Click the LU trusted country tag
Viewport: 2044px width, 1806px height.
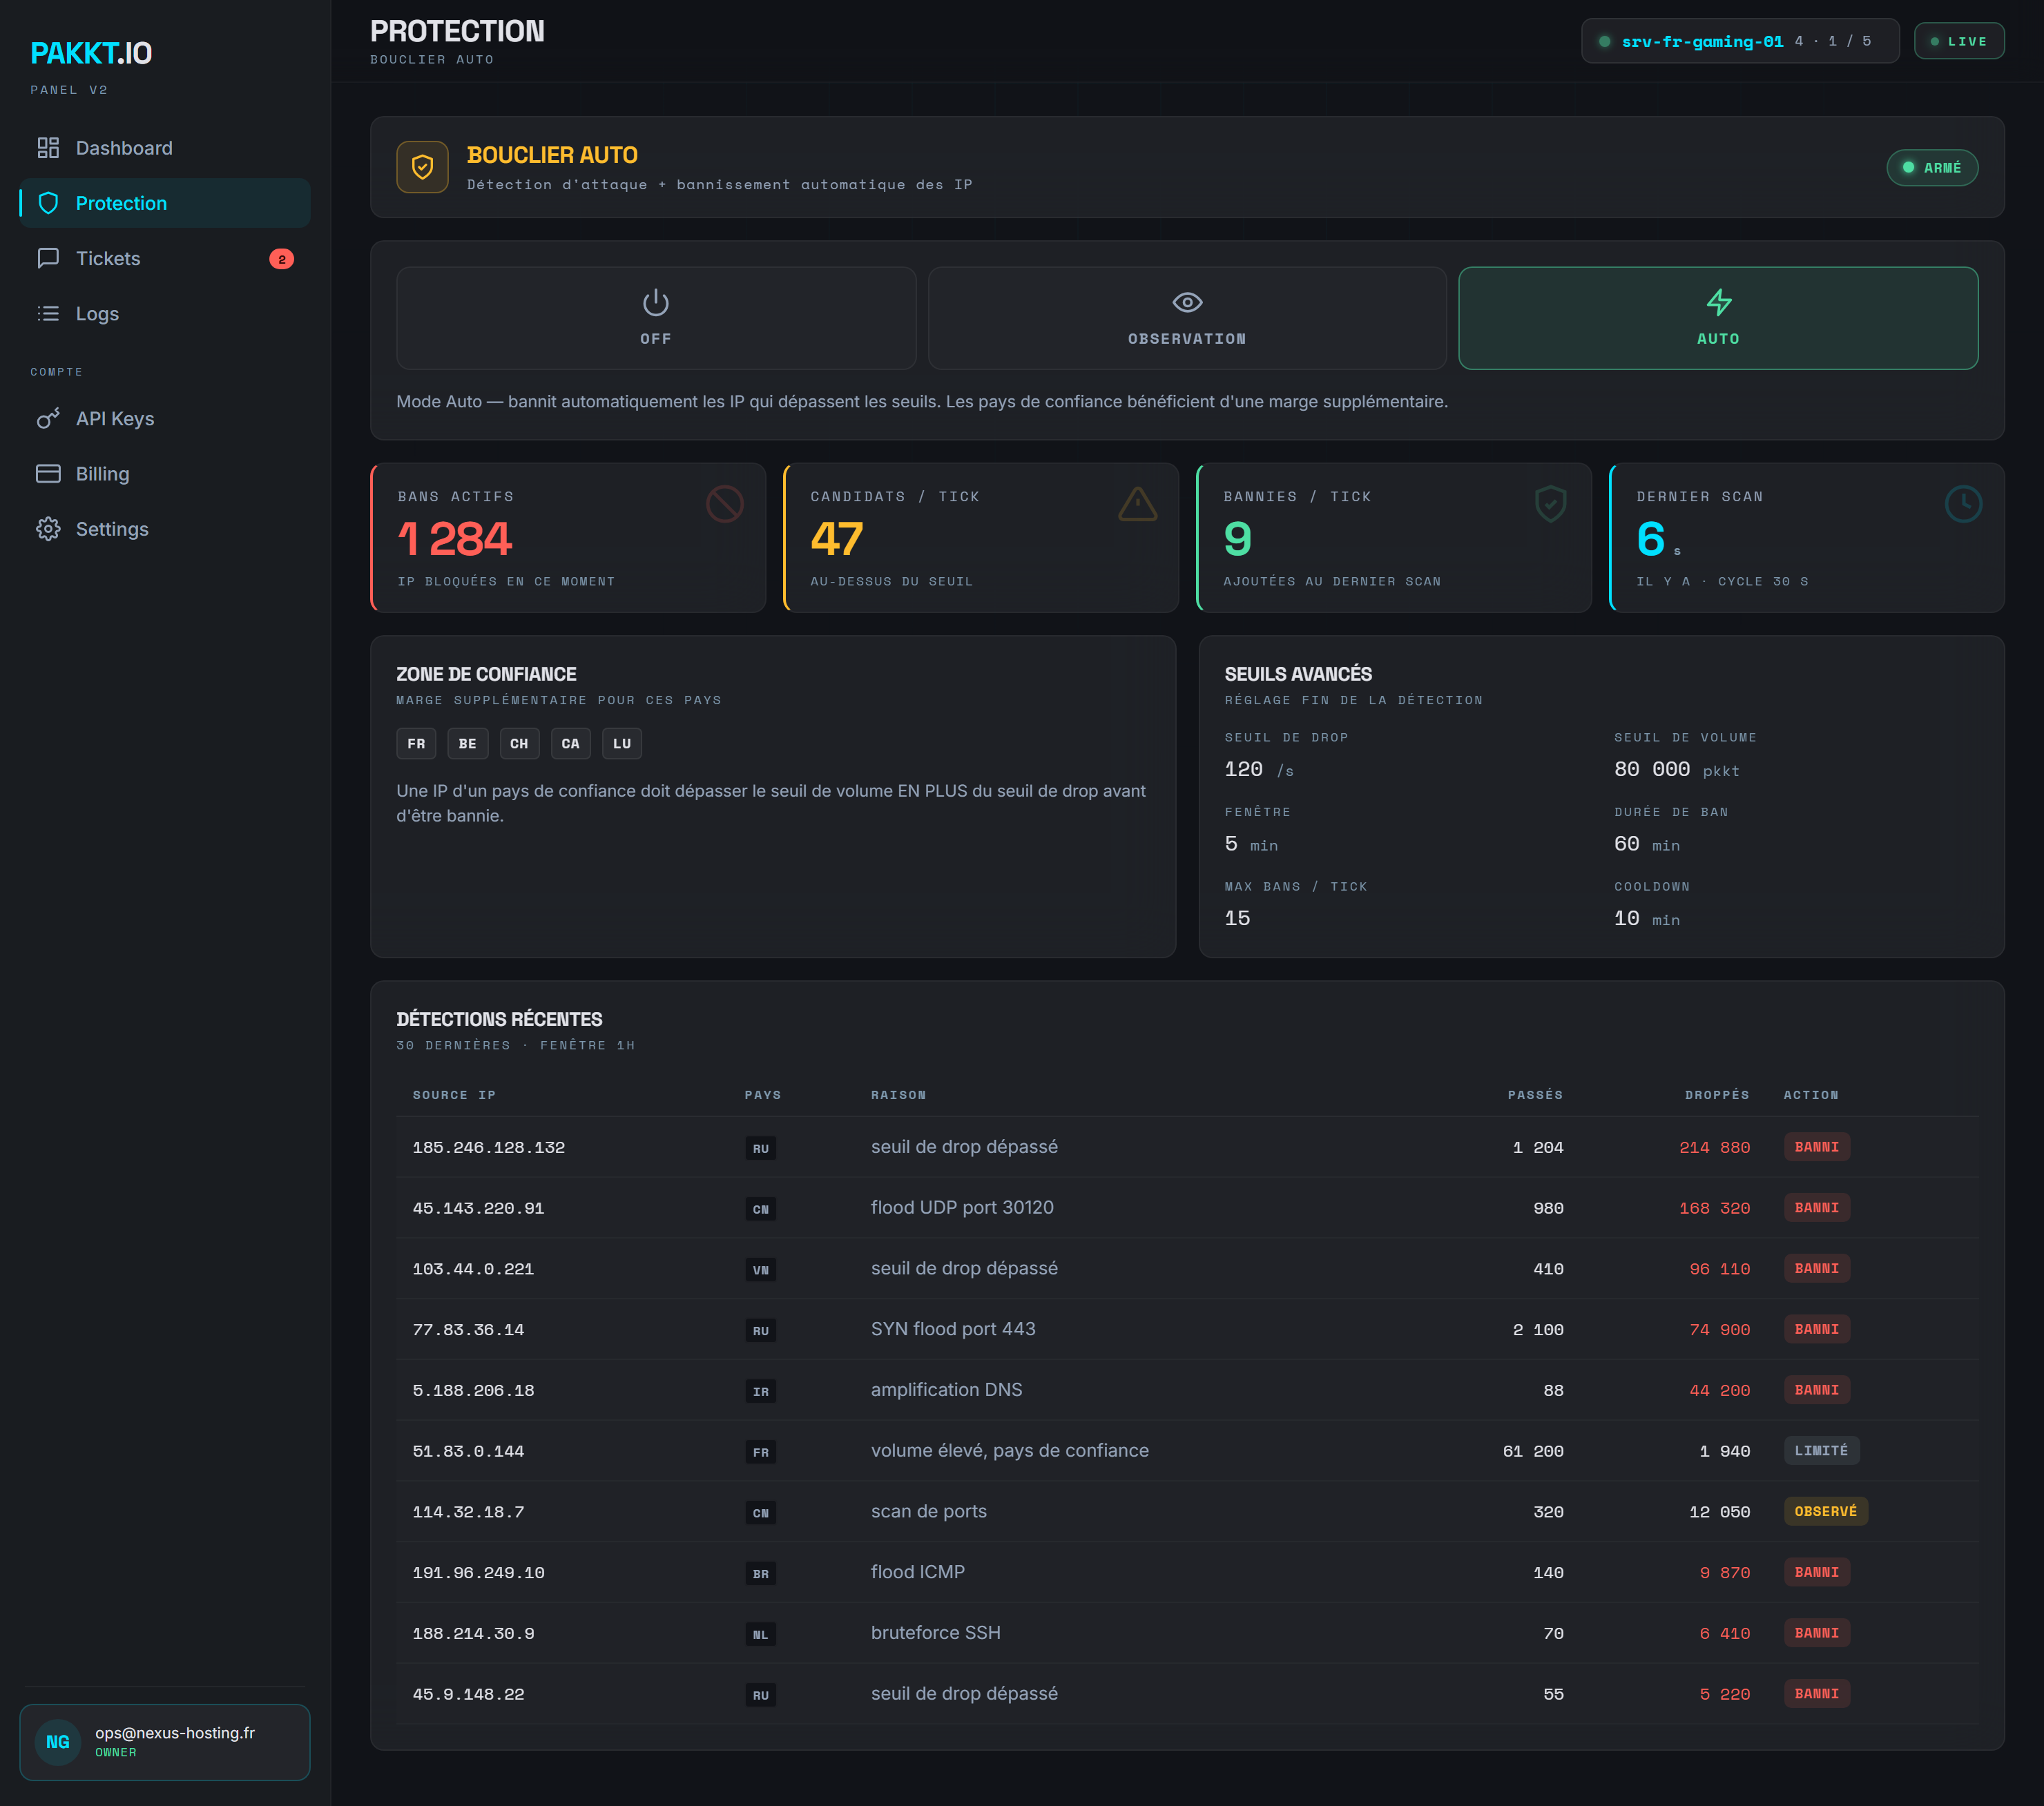tap(622, 743)
